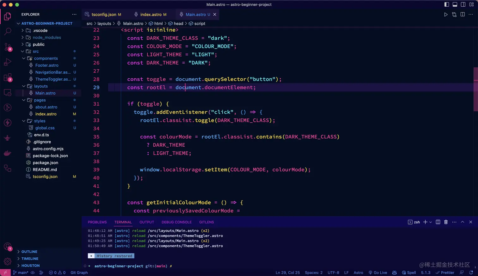Switch to the GITLENS panel tab
Image resolution: width=478 pixels, height=276 pixels.
206,222
